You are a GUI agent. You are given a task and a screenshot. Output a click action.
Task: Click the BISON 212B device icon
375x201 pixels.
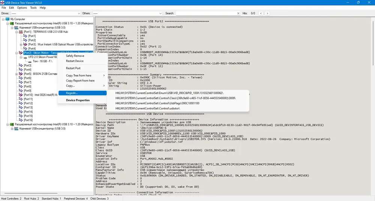(21, 74)
